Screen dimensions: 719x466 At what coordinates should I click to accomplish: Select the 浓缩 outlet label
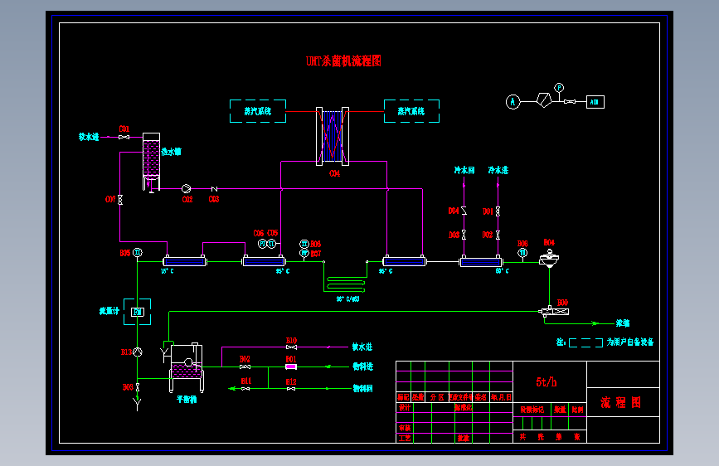tap(623, 323)
